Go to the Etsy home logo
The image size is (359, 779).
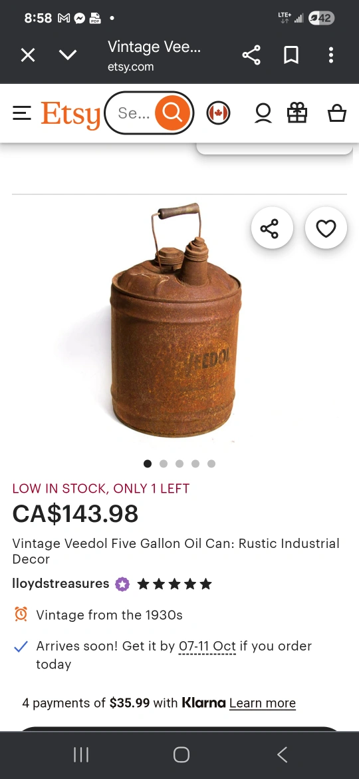click(70, 115)
